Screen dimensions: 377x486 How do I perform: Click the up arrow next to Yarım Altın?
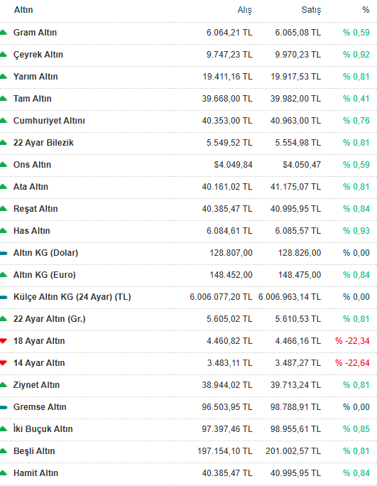coord(3,76)
